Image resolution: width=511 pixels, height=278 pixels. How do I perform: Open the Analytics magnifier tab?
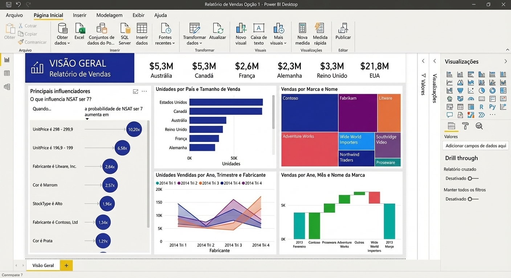pyautogui.click(x=479, y=126)
